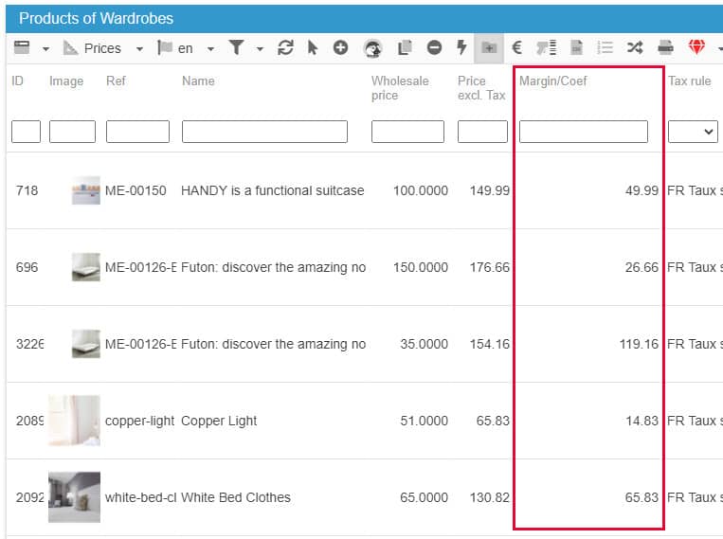Click the euro currency icon

[x=517, y=47]
